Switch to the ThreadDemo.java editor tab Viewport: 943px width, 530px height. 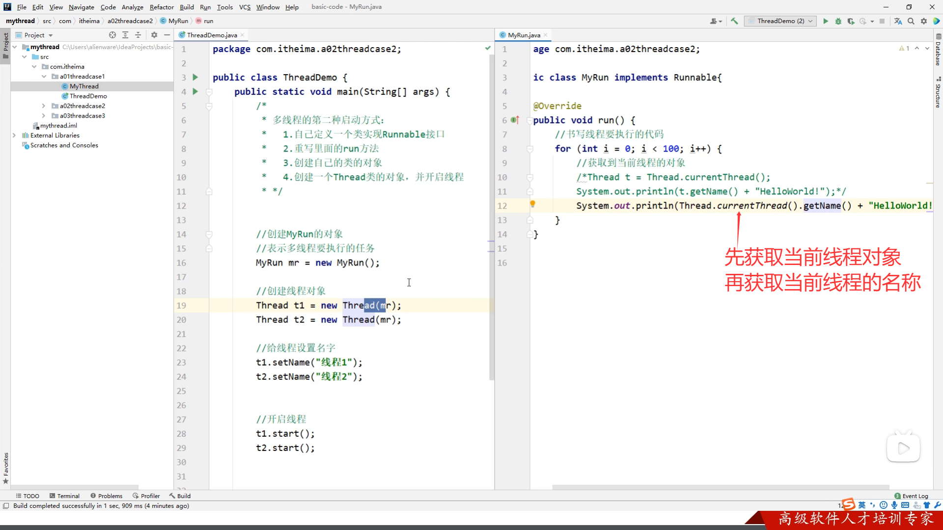[x=212, y=35]
